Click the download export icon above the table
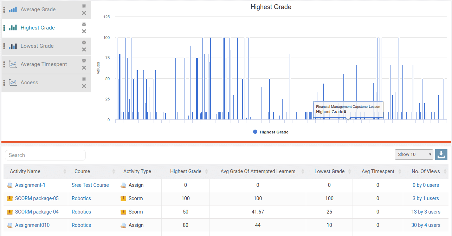The image size is (452, 236). 441,155
